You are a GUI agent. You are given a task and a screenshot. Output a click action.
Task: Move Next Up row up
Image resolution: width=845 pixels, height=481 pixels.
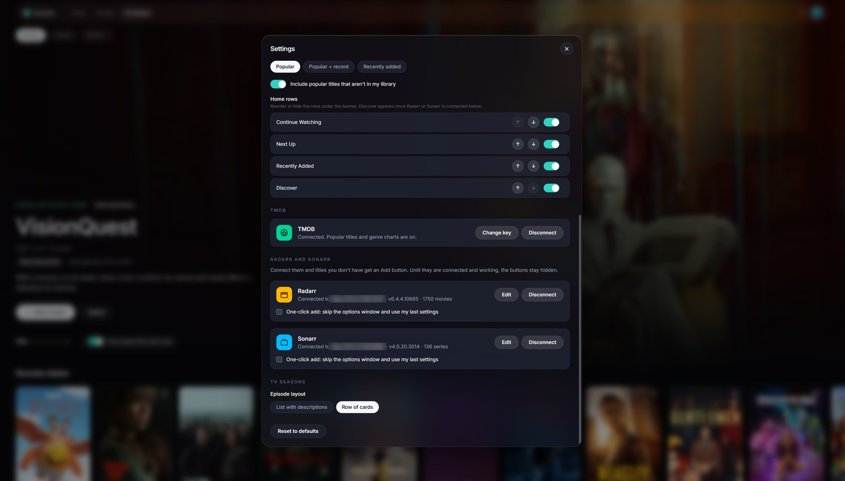518,144
